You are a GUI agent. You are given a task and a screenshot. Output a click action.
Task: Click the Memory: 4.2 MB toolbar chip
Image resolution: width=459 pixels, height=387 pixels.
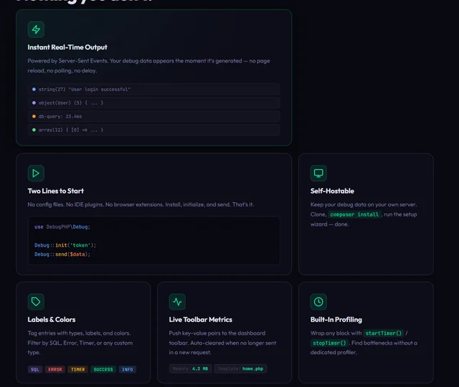tap(190, 369)
